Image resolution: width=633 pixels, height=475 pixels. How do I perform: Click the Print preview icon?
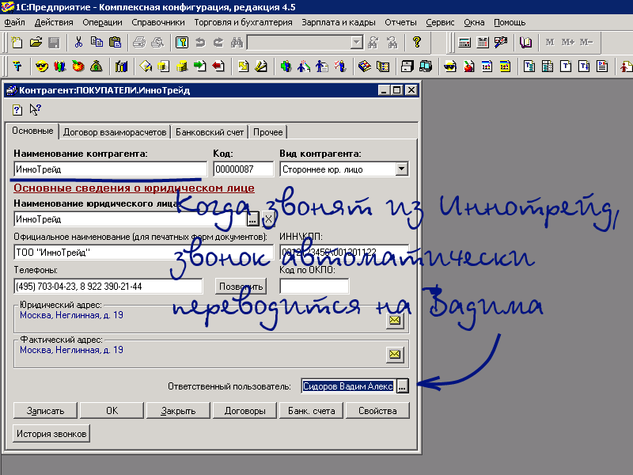(x=157, y=42)
